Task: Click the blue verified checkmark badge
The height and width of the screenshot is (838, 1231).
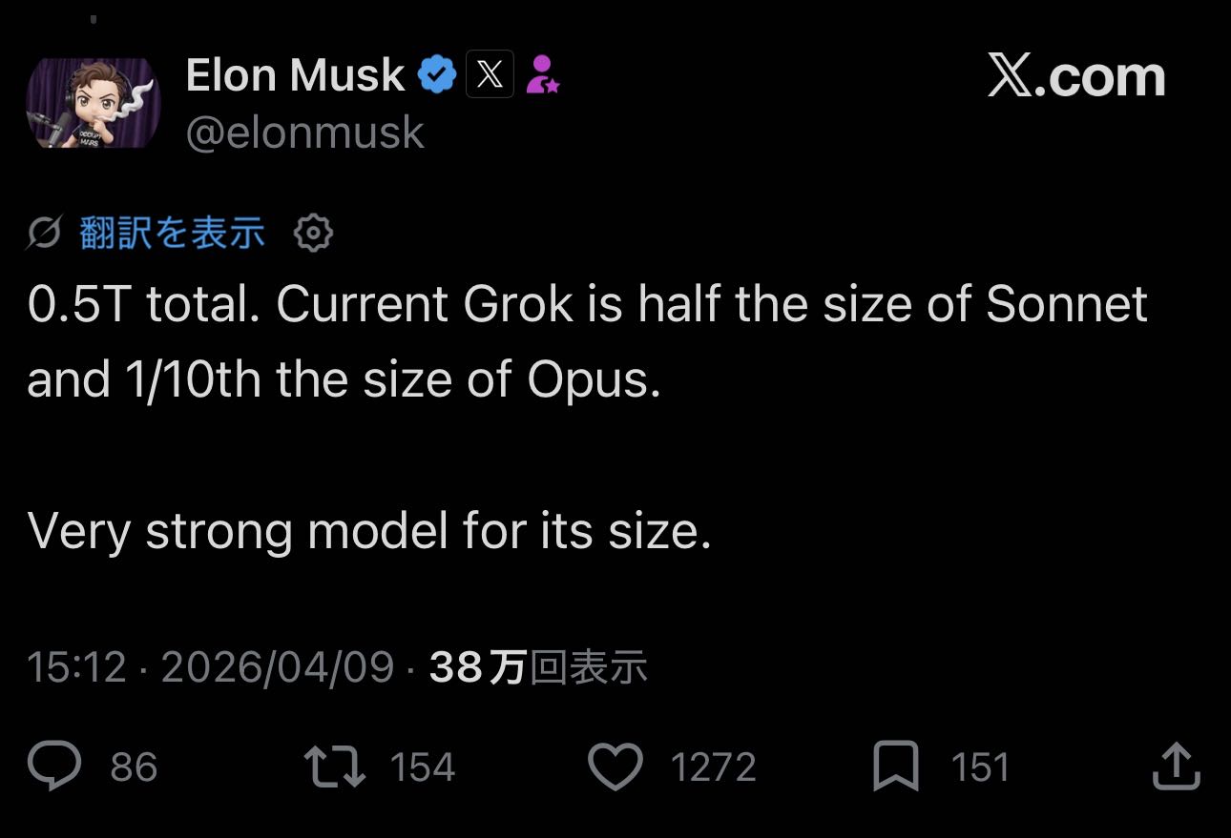Action: click(438, 75)
